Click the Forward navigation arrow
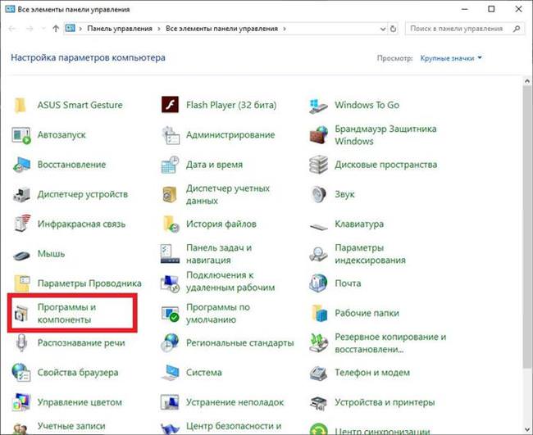Viewport: 533px width, 435px height. tap(30, 29)
